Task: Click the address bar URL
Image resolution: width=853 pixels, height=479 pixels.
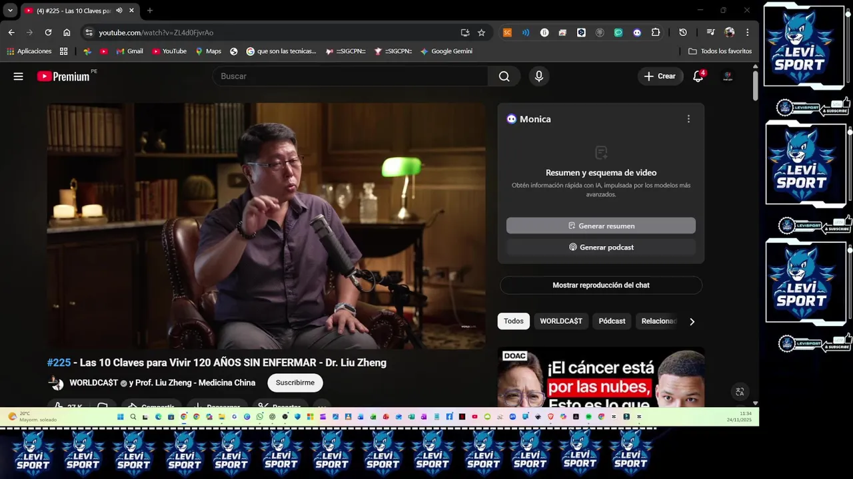Action: pos(156,33)
